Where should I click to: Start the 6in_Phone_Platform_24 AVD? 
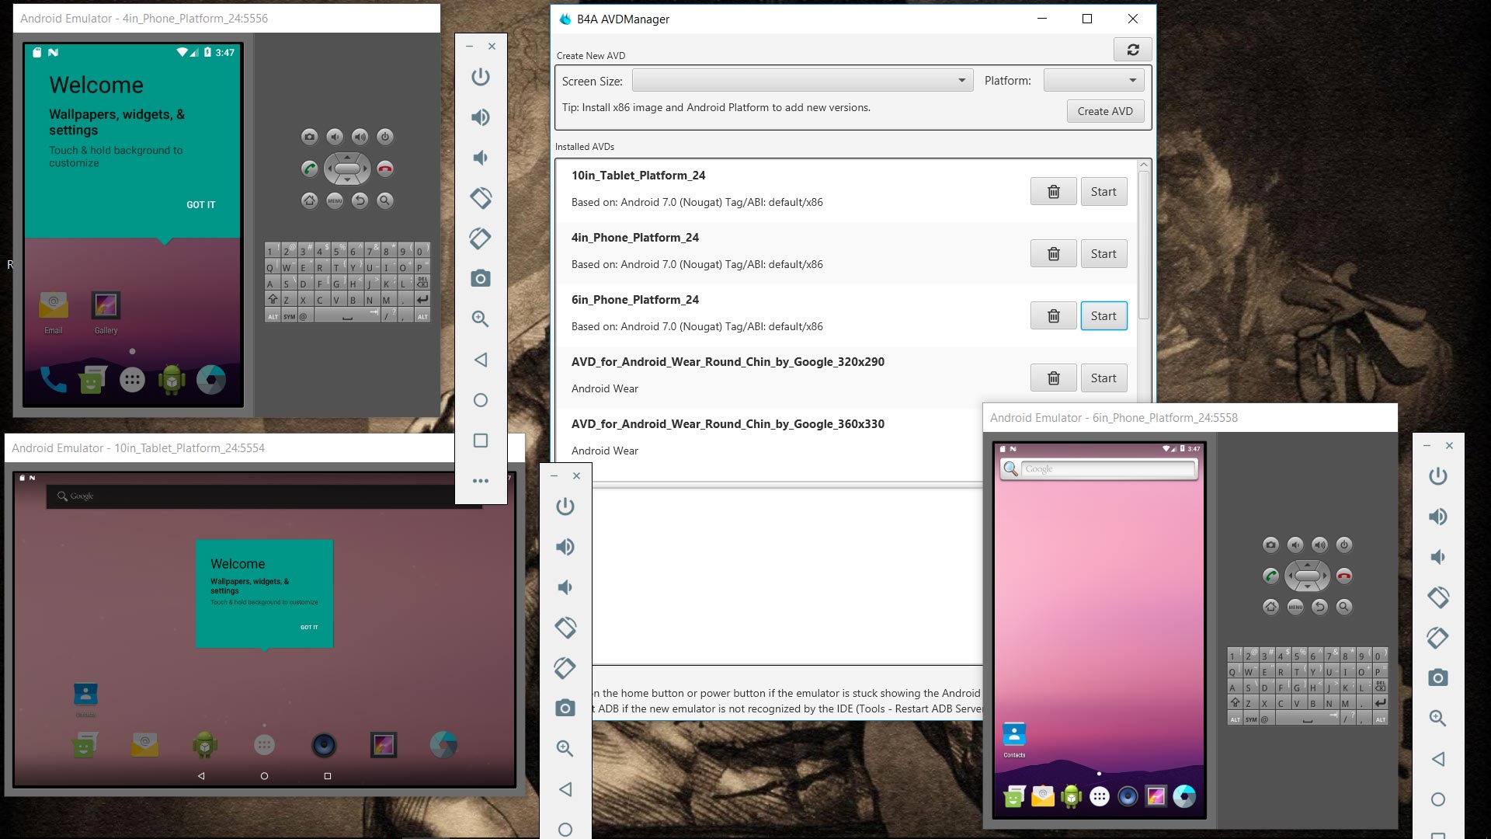[1103, 316]
